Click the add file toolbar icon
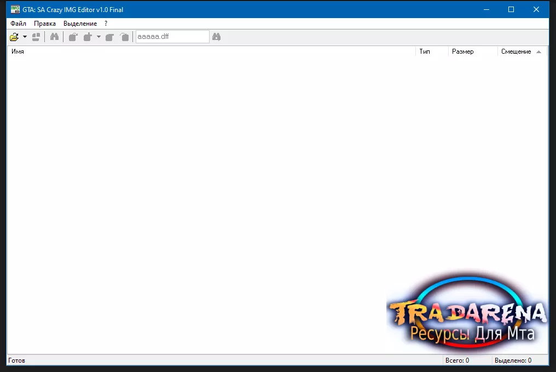 pyautogui.click(x=88, y=37)
